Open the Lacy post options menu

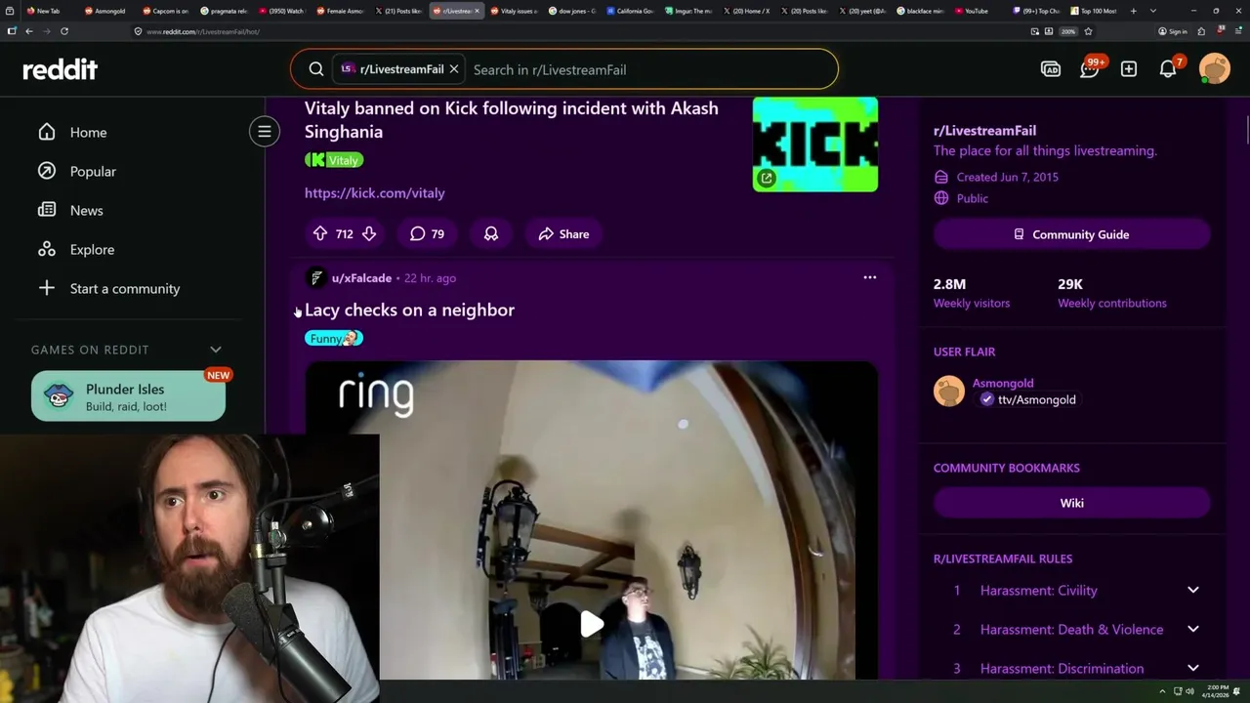click(869, 277)
